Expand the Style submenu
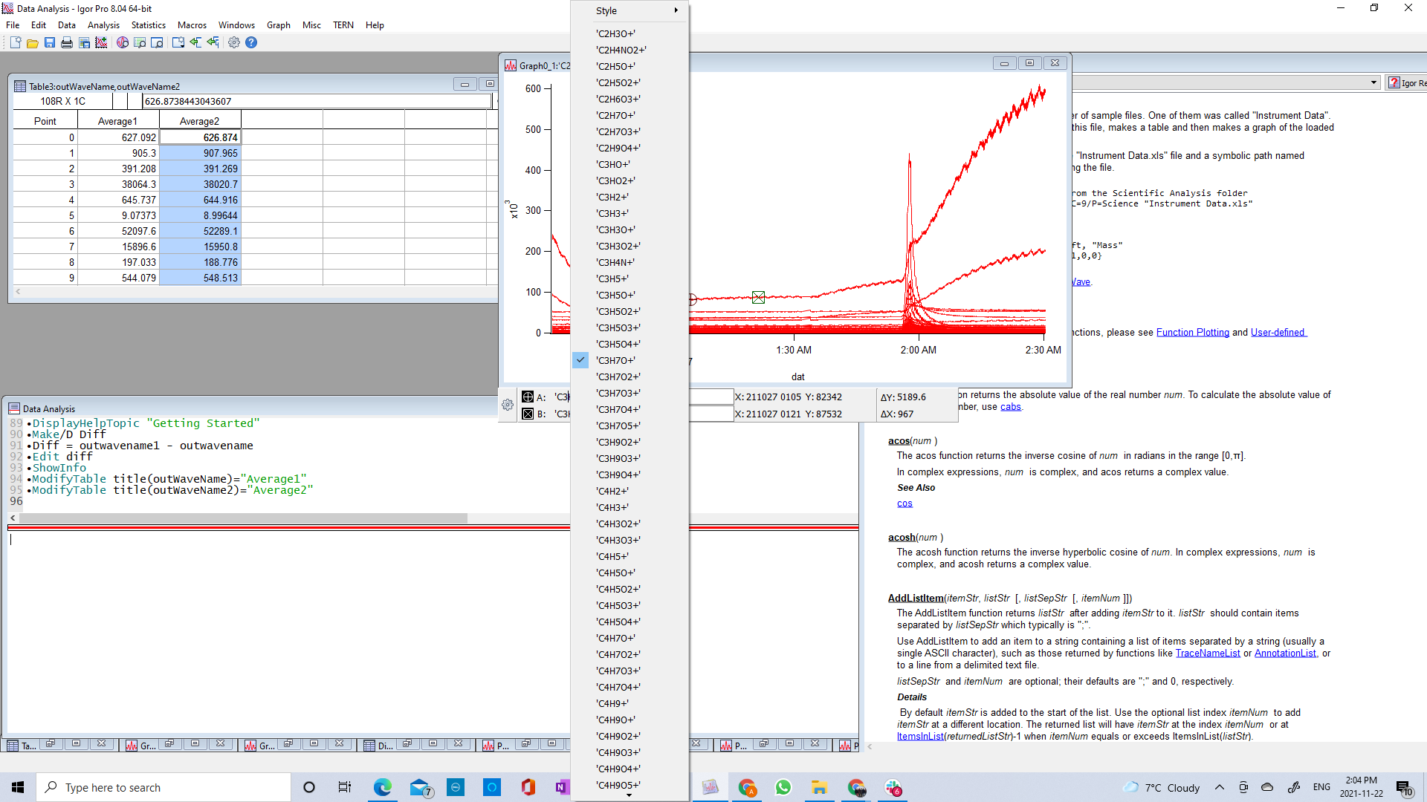 tap(630, 10)
